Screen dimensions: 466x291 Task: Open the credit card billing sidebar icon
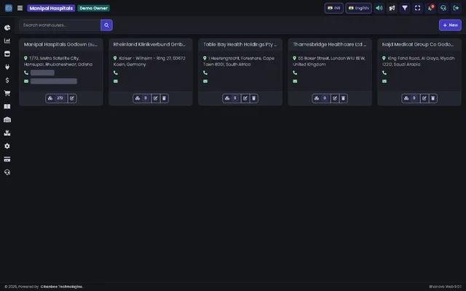[x=7, y=159]
